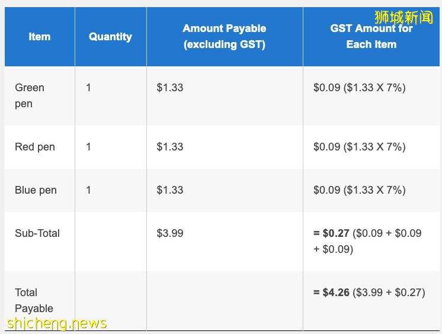The width and height of the screenshot is (442, 334).
Task: Click the Blue pen item cell
Action: point(36,190)
